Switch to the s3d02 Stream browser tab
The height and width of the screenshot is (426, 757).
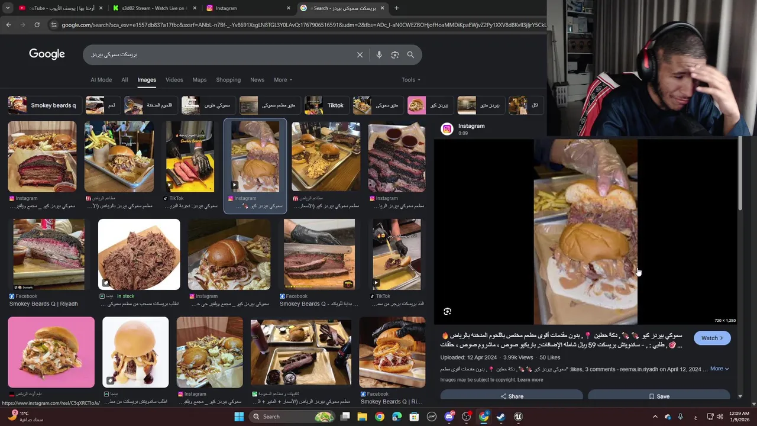(154, 8)
